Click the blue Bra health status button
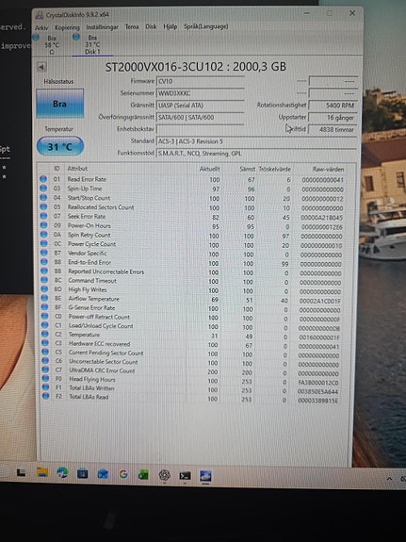The height and width of the screenshot is (542, 406). [x=59, y=104]
